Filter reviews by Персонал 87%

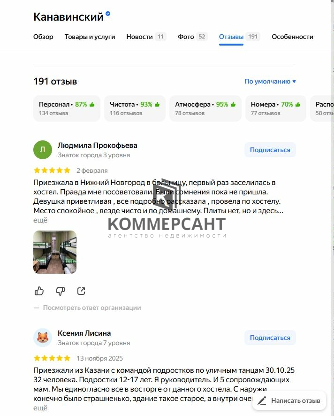tap(67, 108)
